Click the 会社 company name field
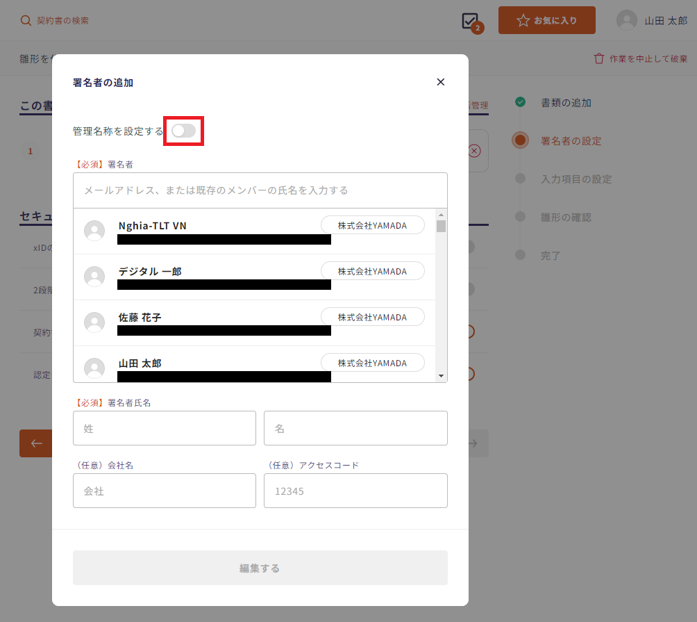Screen dimensions: 697x622 (x=164, y=491)
